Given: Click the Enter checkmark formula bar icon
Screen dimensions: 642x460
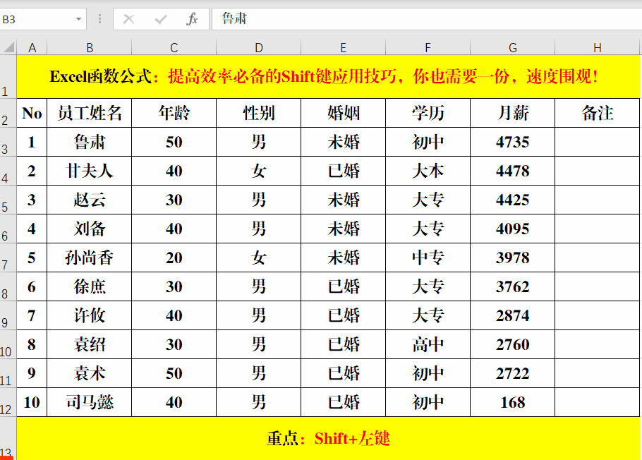Looking at the screenshot, I should (x=161, y=19).
